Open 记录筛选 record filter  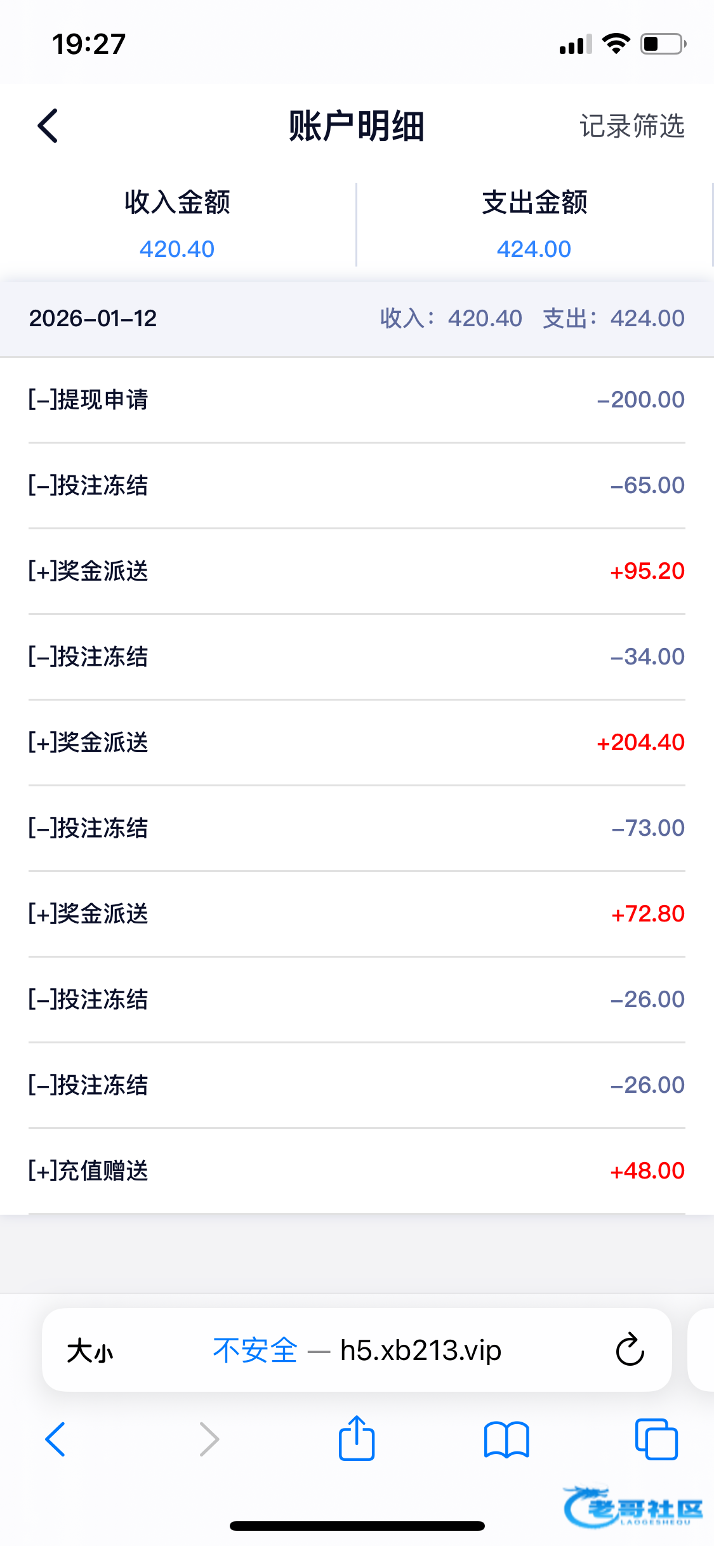point(631,126)
